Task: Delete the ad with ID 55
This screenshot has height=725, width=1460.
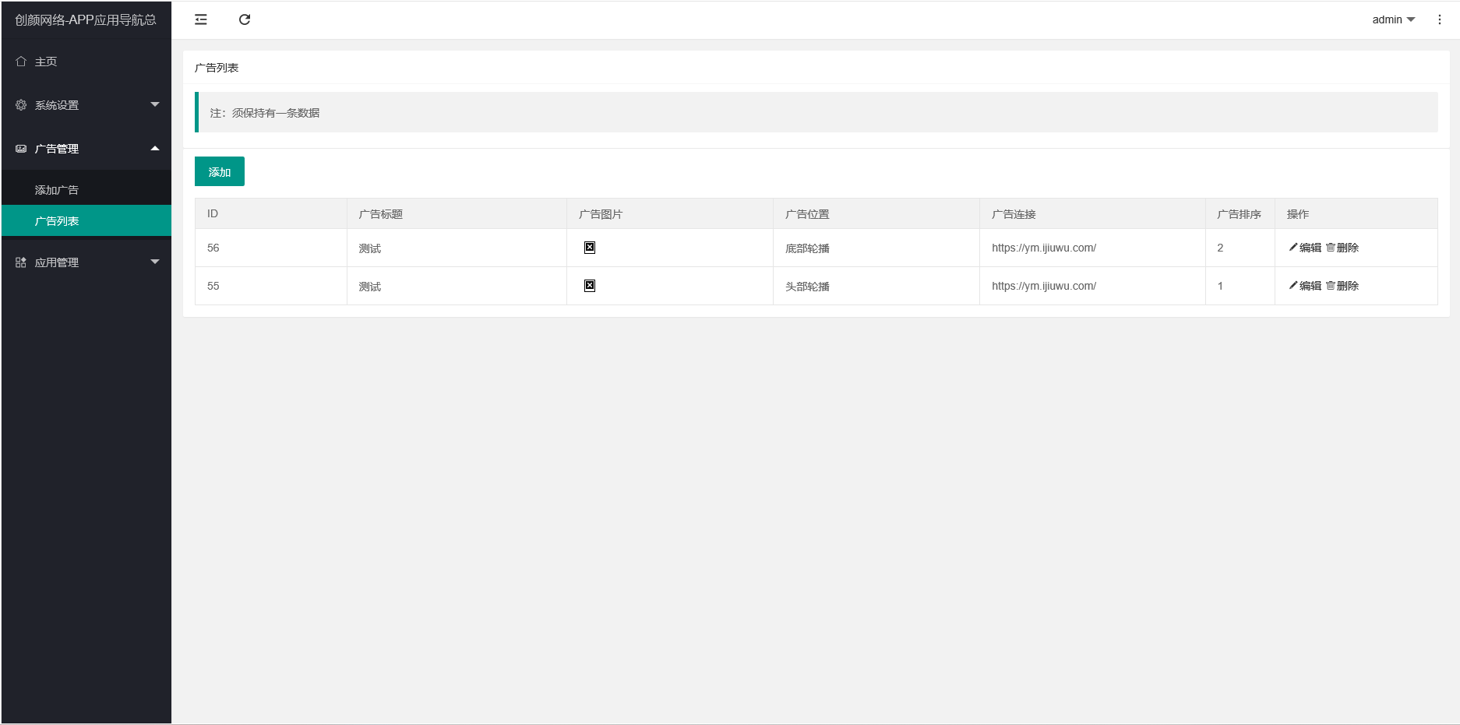Action: click(1342, 286)
